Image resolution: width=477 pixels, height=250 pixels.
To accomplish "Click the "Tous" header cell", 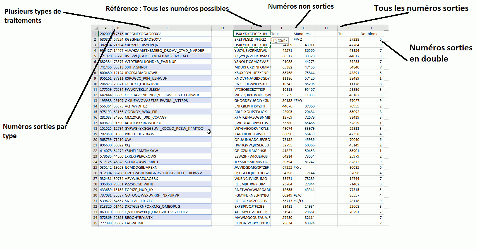I will pyautogui.click(x=282, y=34).
